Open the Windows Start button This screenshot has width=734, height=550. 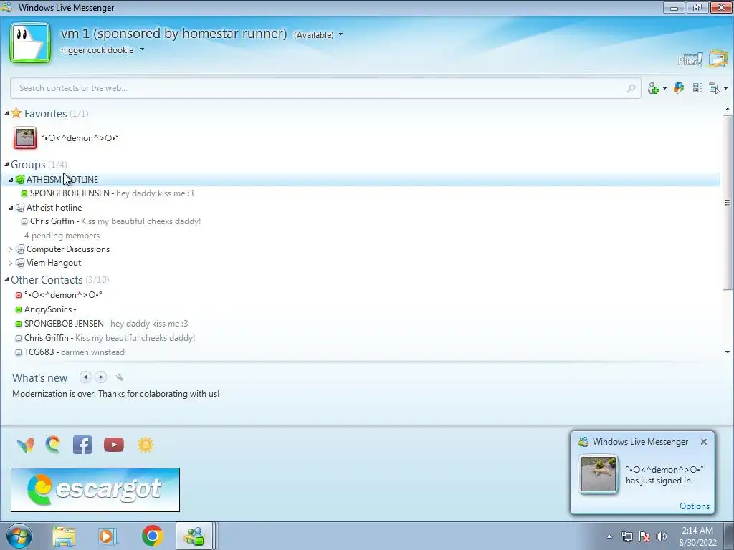[x=19, y=536]
